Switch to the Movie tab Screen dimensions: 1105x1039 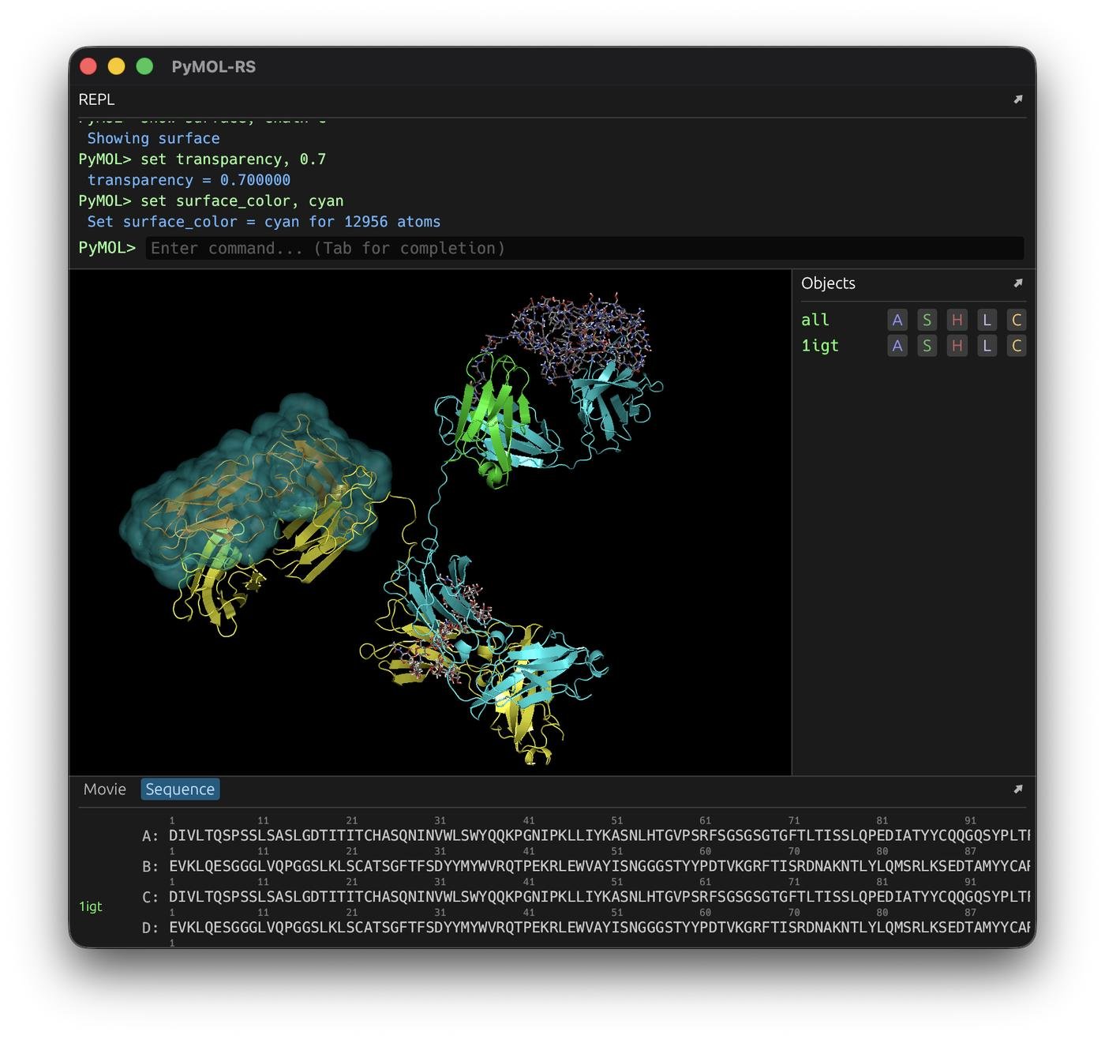point(104,789)
